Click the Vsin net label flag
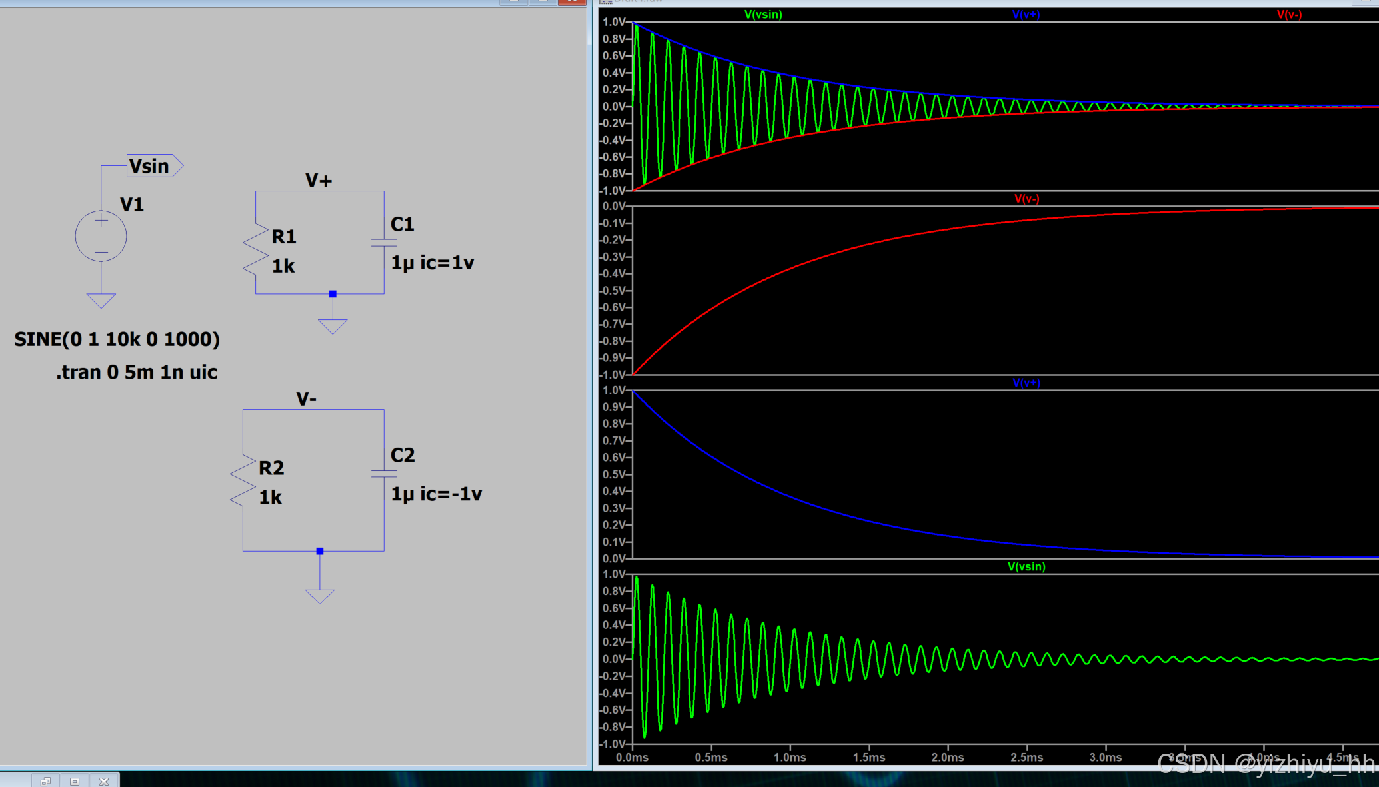The image size is (1379, 787). (153, 166)
